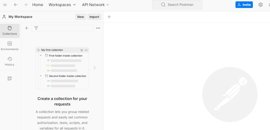Collapse My first collection chevron

[x=38, y=50]
